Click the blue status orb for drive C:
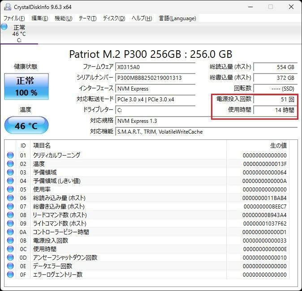302x291 pixels. click(x=4, y=26)
